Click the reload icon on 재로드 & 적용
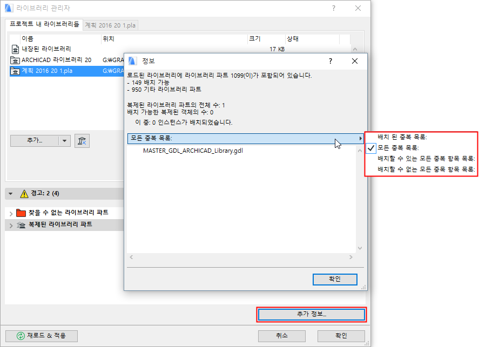Viewport: 479px width, 347px height. point(21,336)
